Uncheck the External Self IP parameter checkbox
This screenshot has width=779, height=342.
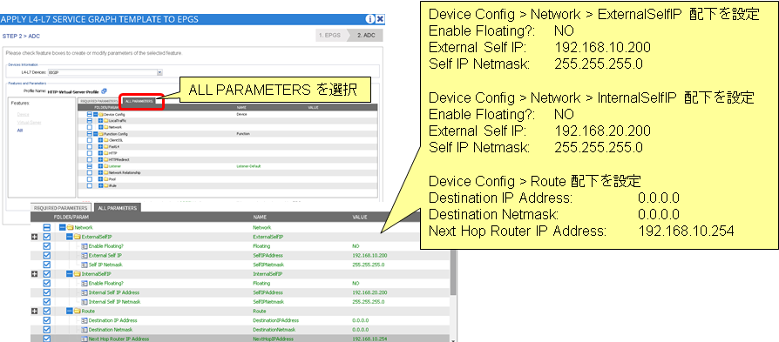(x=47, y=256)
